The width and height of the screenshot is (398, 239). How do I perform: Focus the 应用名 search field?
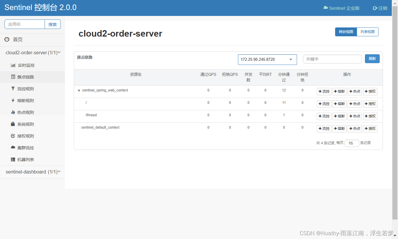(x=25, y=24)
